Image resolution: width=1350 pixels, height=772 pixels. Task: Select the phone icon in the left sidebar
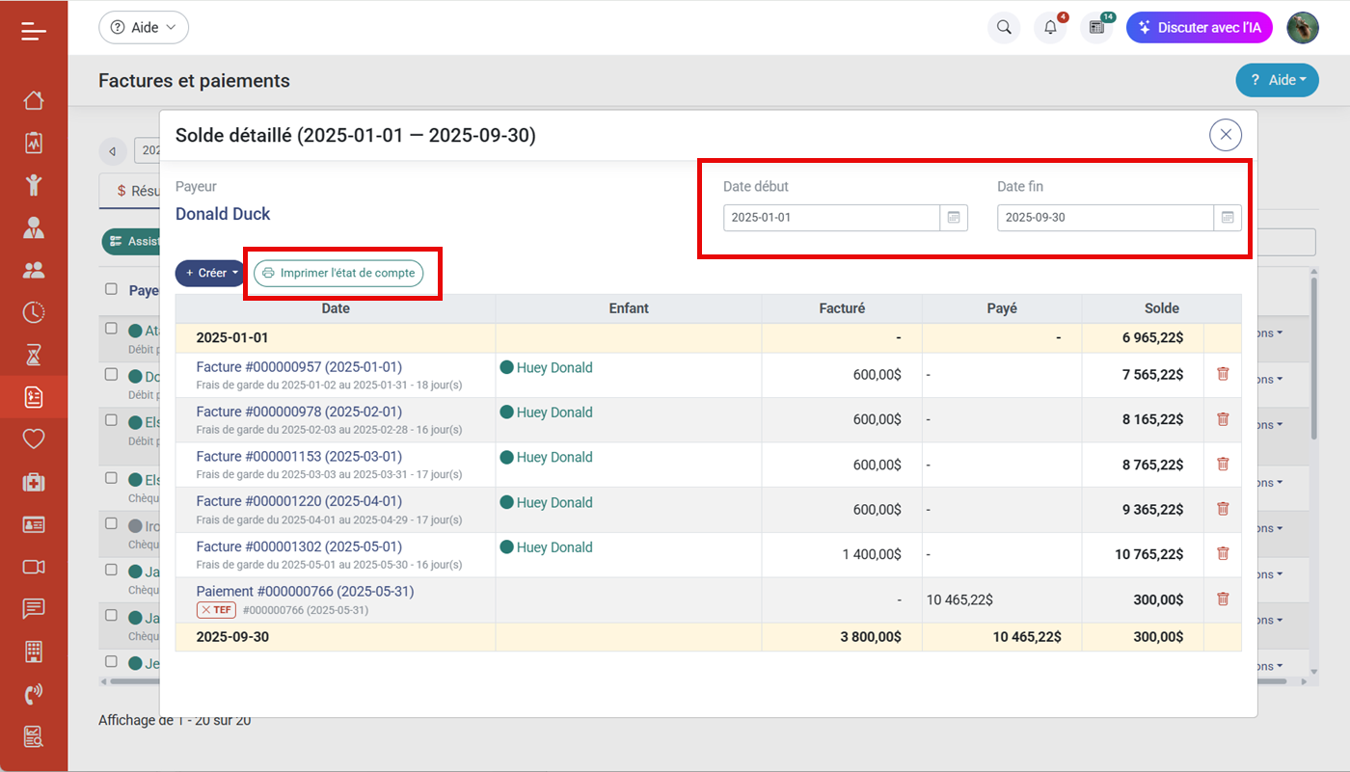33,693
